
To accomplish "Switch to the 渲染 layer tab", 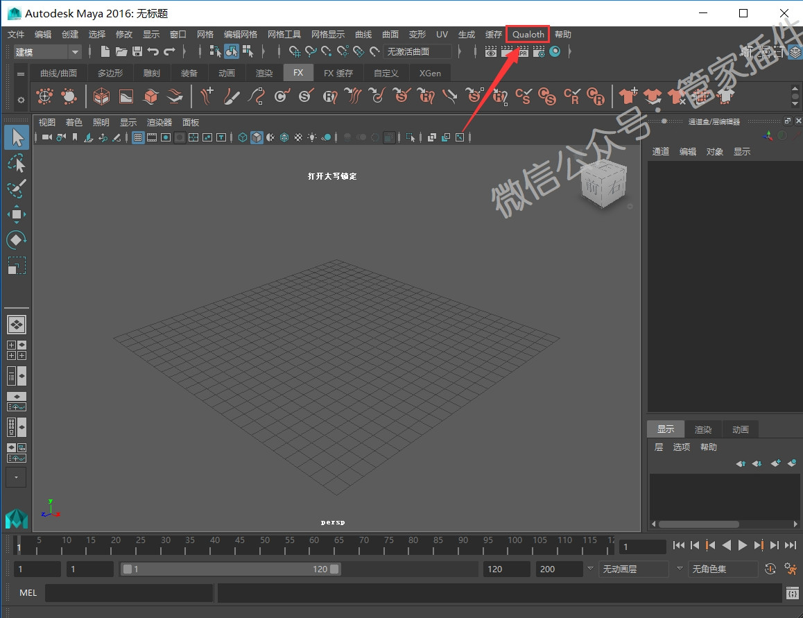I will pos(703,429).
